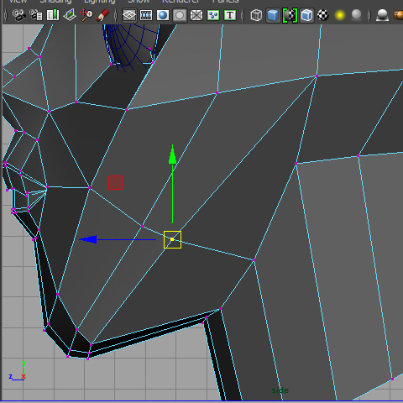Toggle the Resolution Gate sphere icon

tap(163, 15)
